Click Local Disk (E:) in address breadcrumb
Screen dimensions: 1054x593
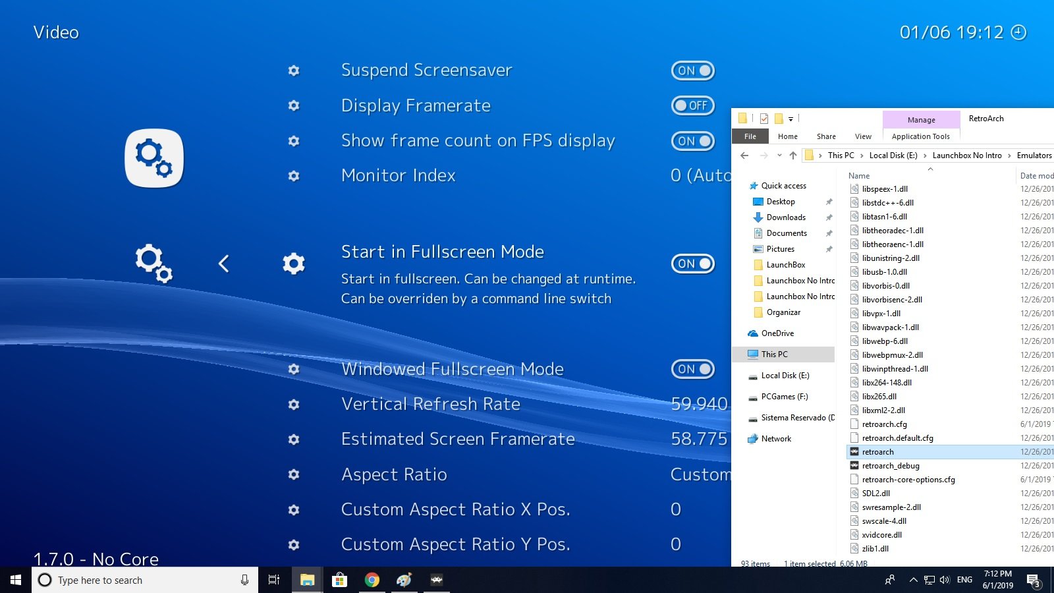point(893,155)
